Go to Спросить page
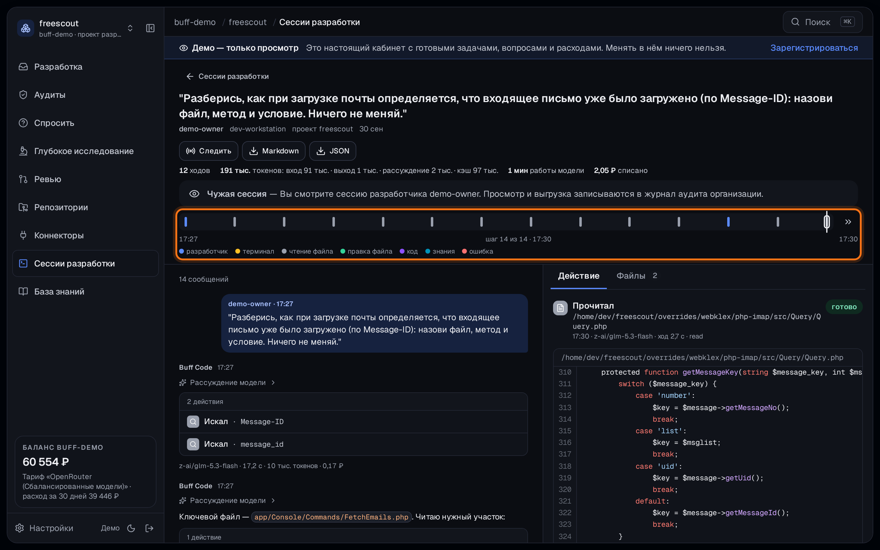 coord(86,123)
